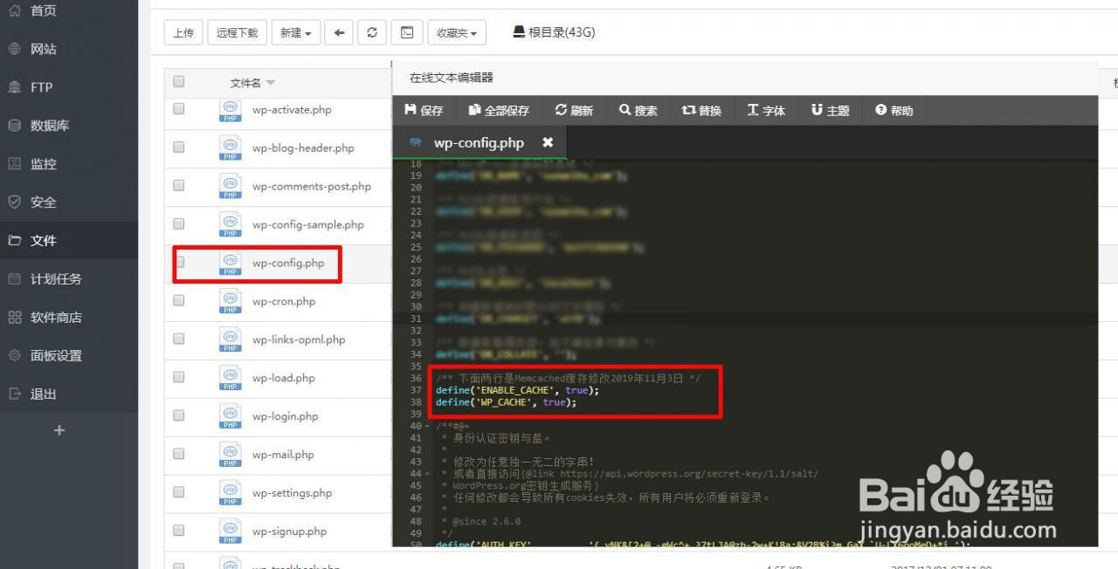Check the wp-mail.php checkbox
Image resolution: width=1118 pixels, height=569 pixels.
pos(179,455)
